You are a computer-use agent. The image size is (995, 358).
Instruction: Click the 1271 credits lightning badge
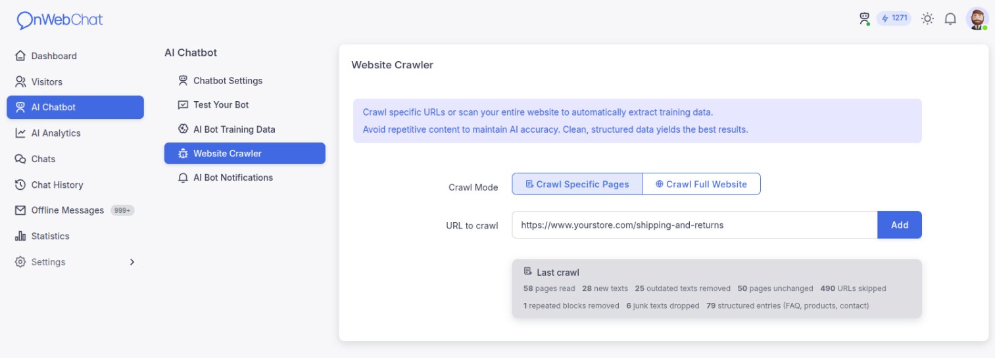894,18
